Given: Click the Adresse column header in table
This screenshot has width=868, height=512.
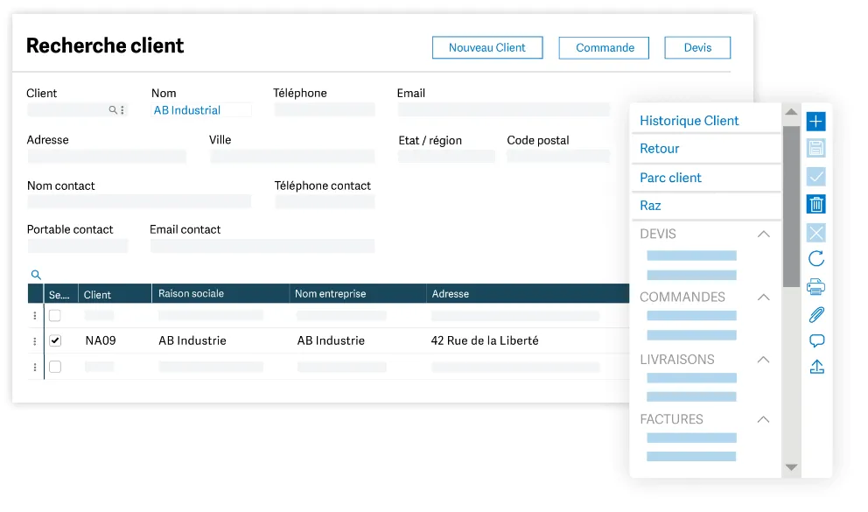Looking at the screenshot, I should [528, 293].
